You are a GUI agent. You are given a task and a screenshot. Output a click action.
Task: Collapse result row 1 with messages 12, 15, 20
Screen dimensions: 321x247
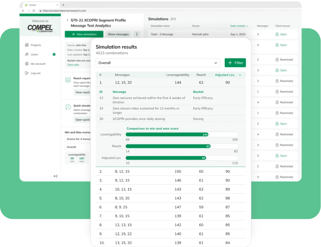pos(171,83)
